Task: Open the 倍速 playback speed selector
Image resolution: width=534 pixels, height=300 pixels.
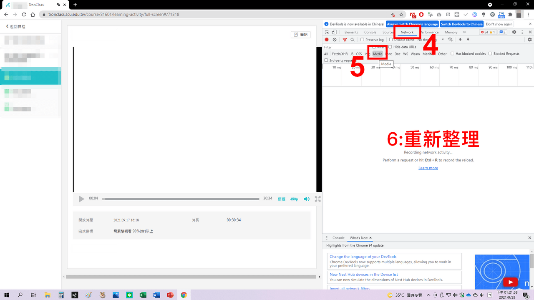Action: 282,199
